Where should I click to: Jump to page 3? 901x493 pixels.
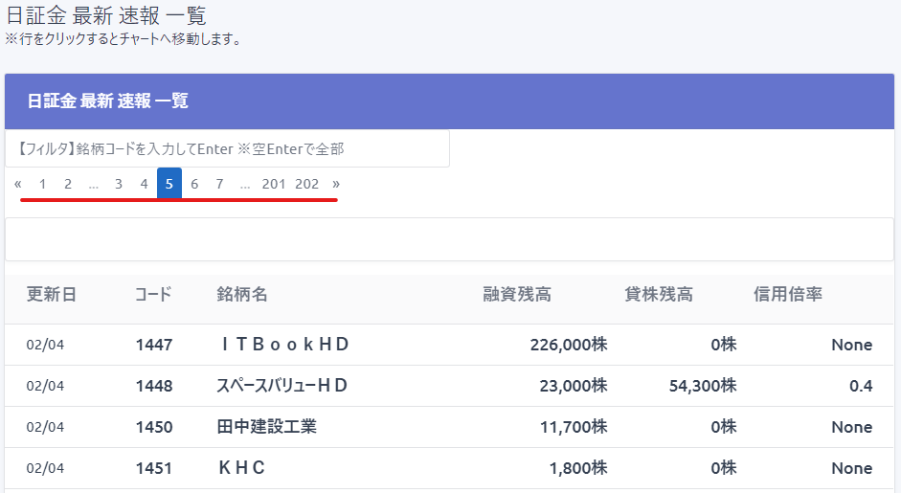119,184
